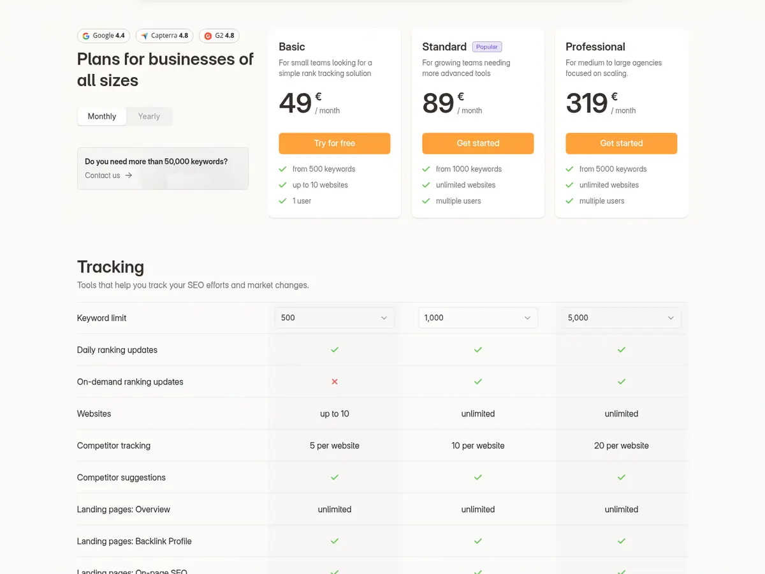Click the check icon beside 'up to 10 websites'
This screenshot has width=765, height=574.
click(282, 185)
